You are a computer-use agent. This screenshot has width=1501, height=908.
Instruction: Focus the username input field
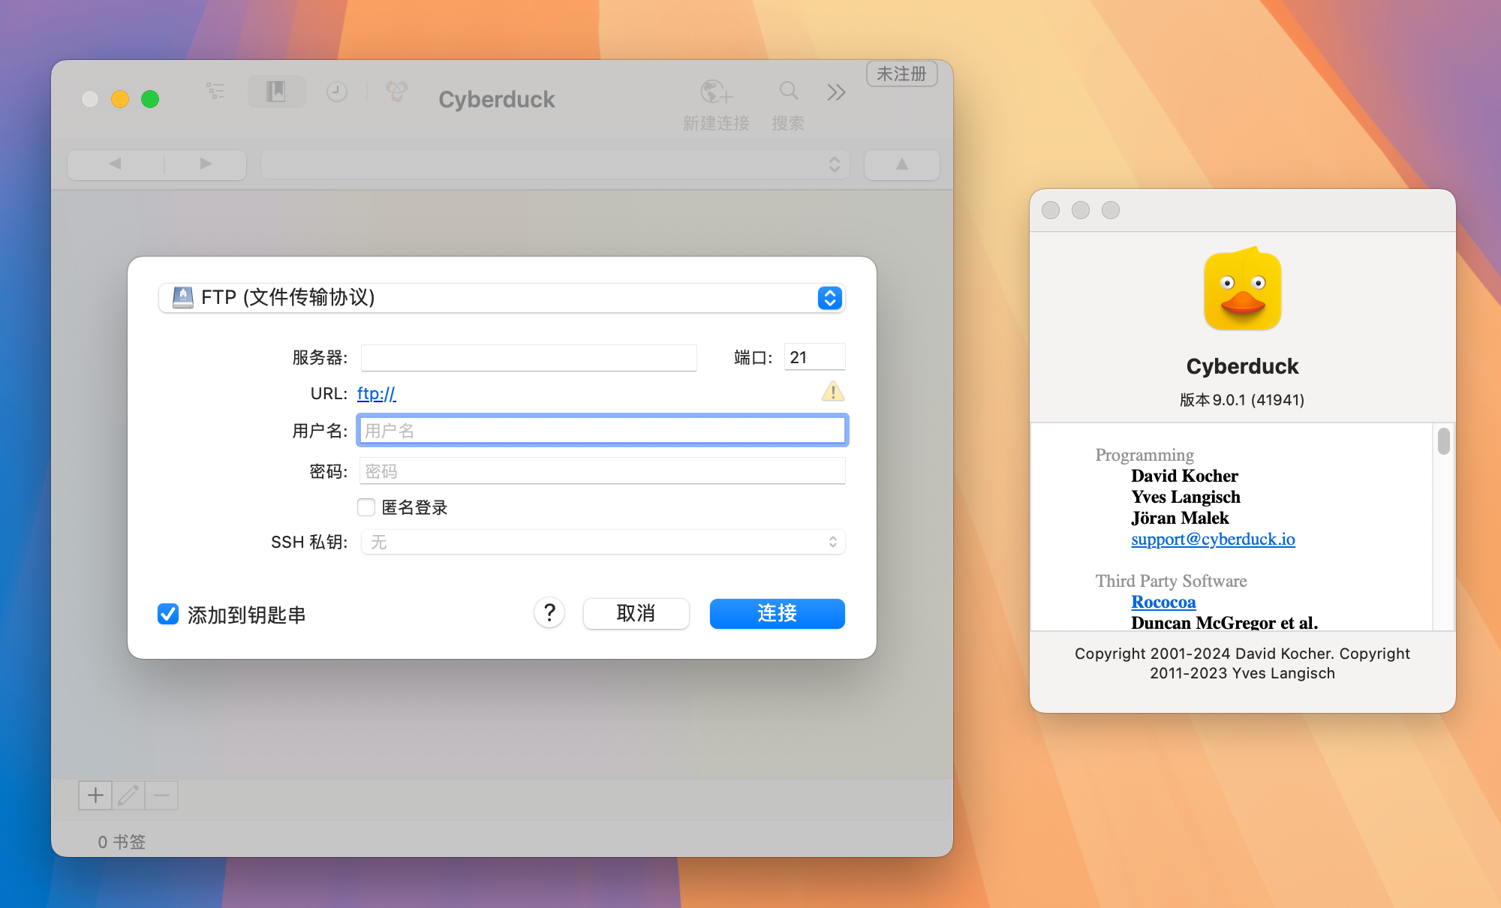coord(602,430)
